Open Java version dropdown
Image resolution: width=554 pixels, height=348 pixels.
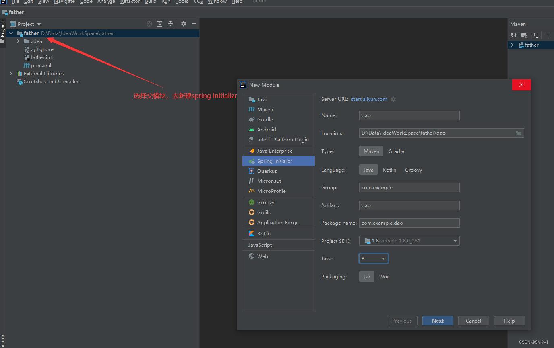374,258
